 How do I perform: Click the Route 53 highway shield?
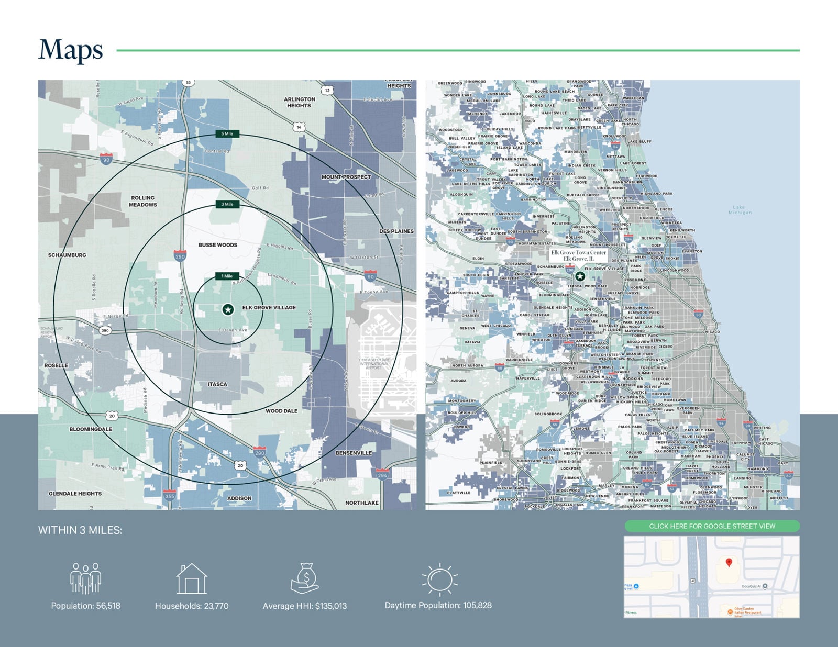pyautogui.click(x=188, y=83)
